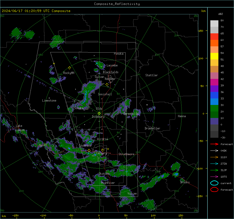Click the Vulcan city label
Screen dimensions: 234x219
pos(132,193)
